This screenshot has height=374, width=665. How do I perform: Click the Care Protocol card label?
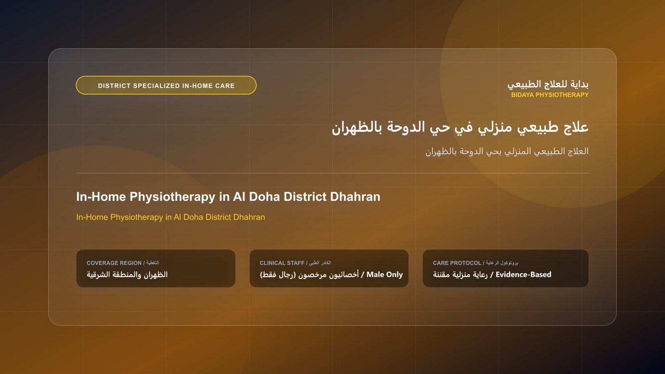(475, 263)
